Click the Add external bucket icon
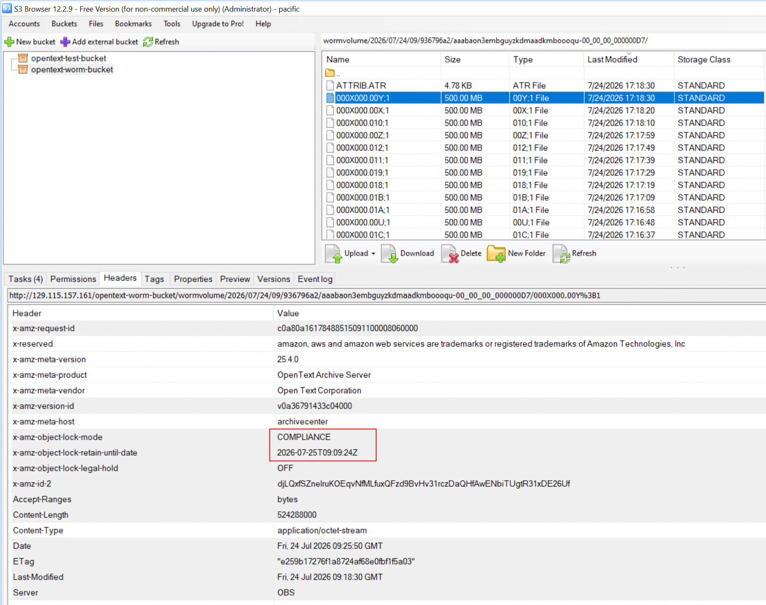Viewport: 766px width, 605px height. [x=65, y=42]
